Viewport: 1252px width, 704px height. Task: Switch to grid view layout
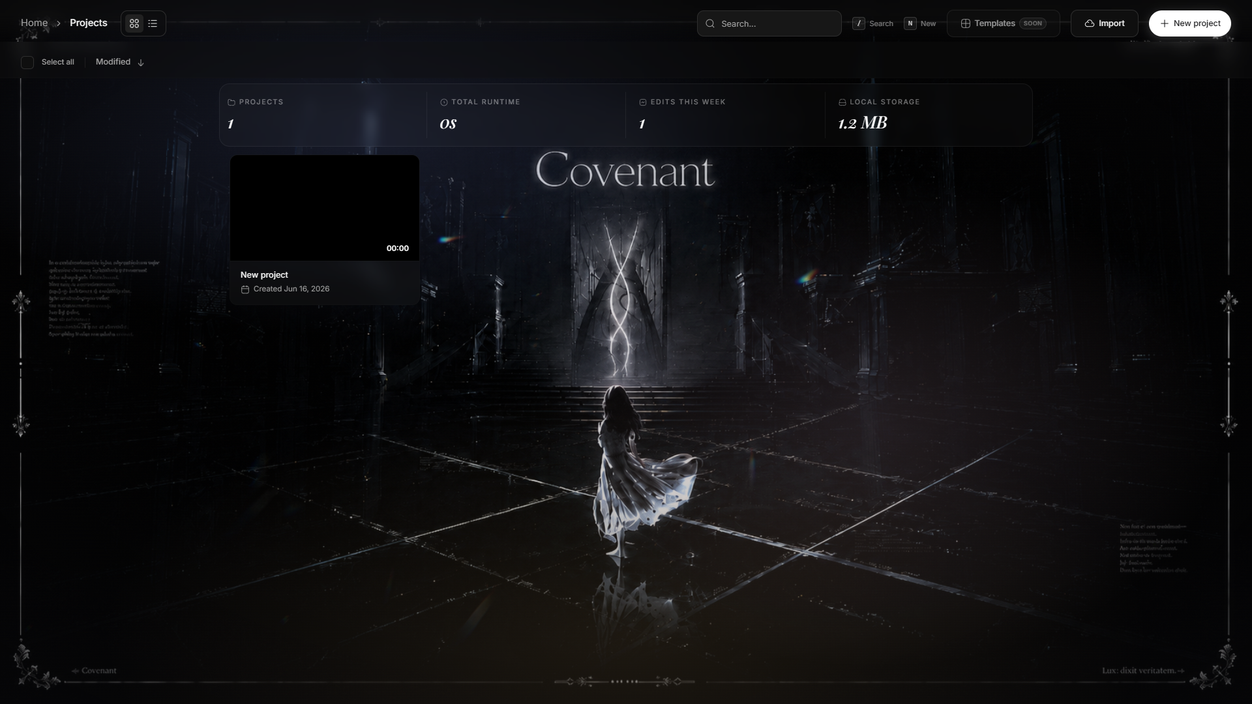pos(134,23)
